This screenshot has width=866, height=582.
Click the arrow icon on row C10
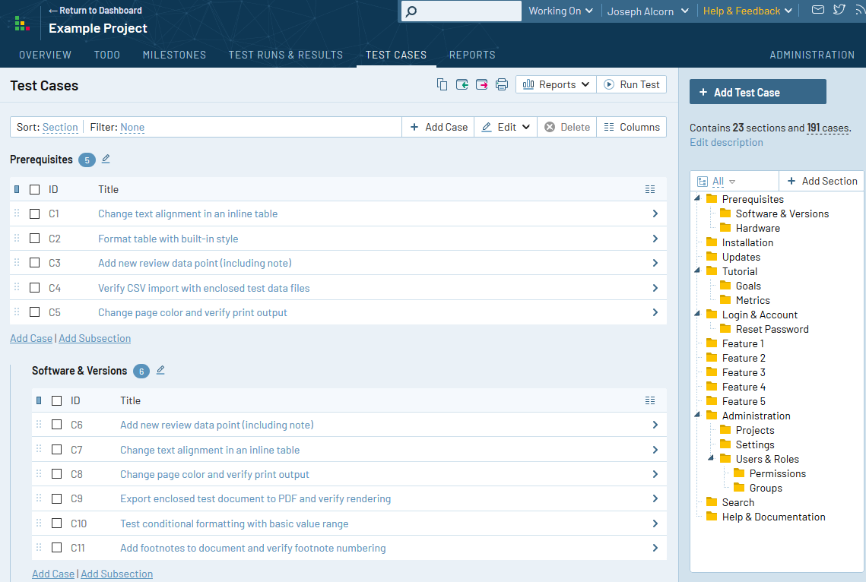[655, 523]
